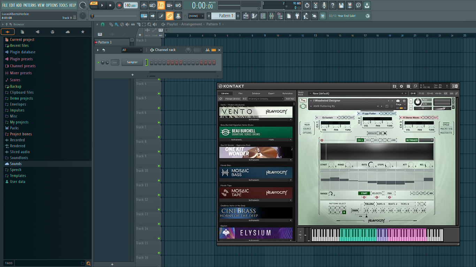Adjust the Sampler channel volume knob

click(x=107, y=62)
